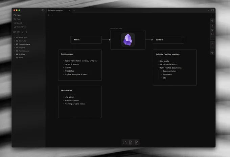
Task: Add a blank card to canvas
Action: tap(124, 143)
